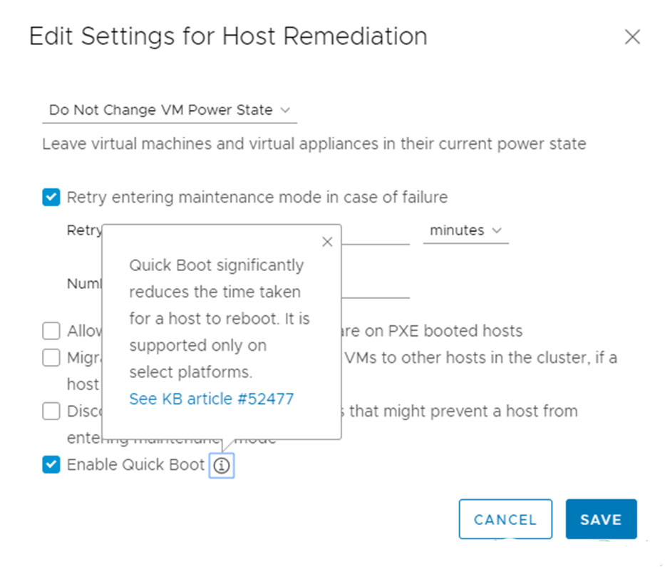Focus the number of retries field
This screenshot has height=567, width=665.
[375, 285]
